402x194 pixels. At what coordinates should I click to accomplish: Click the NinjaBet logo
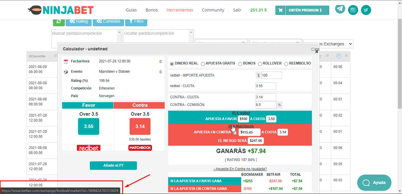pyautogui.click(x=60, y=10)
